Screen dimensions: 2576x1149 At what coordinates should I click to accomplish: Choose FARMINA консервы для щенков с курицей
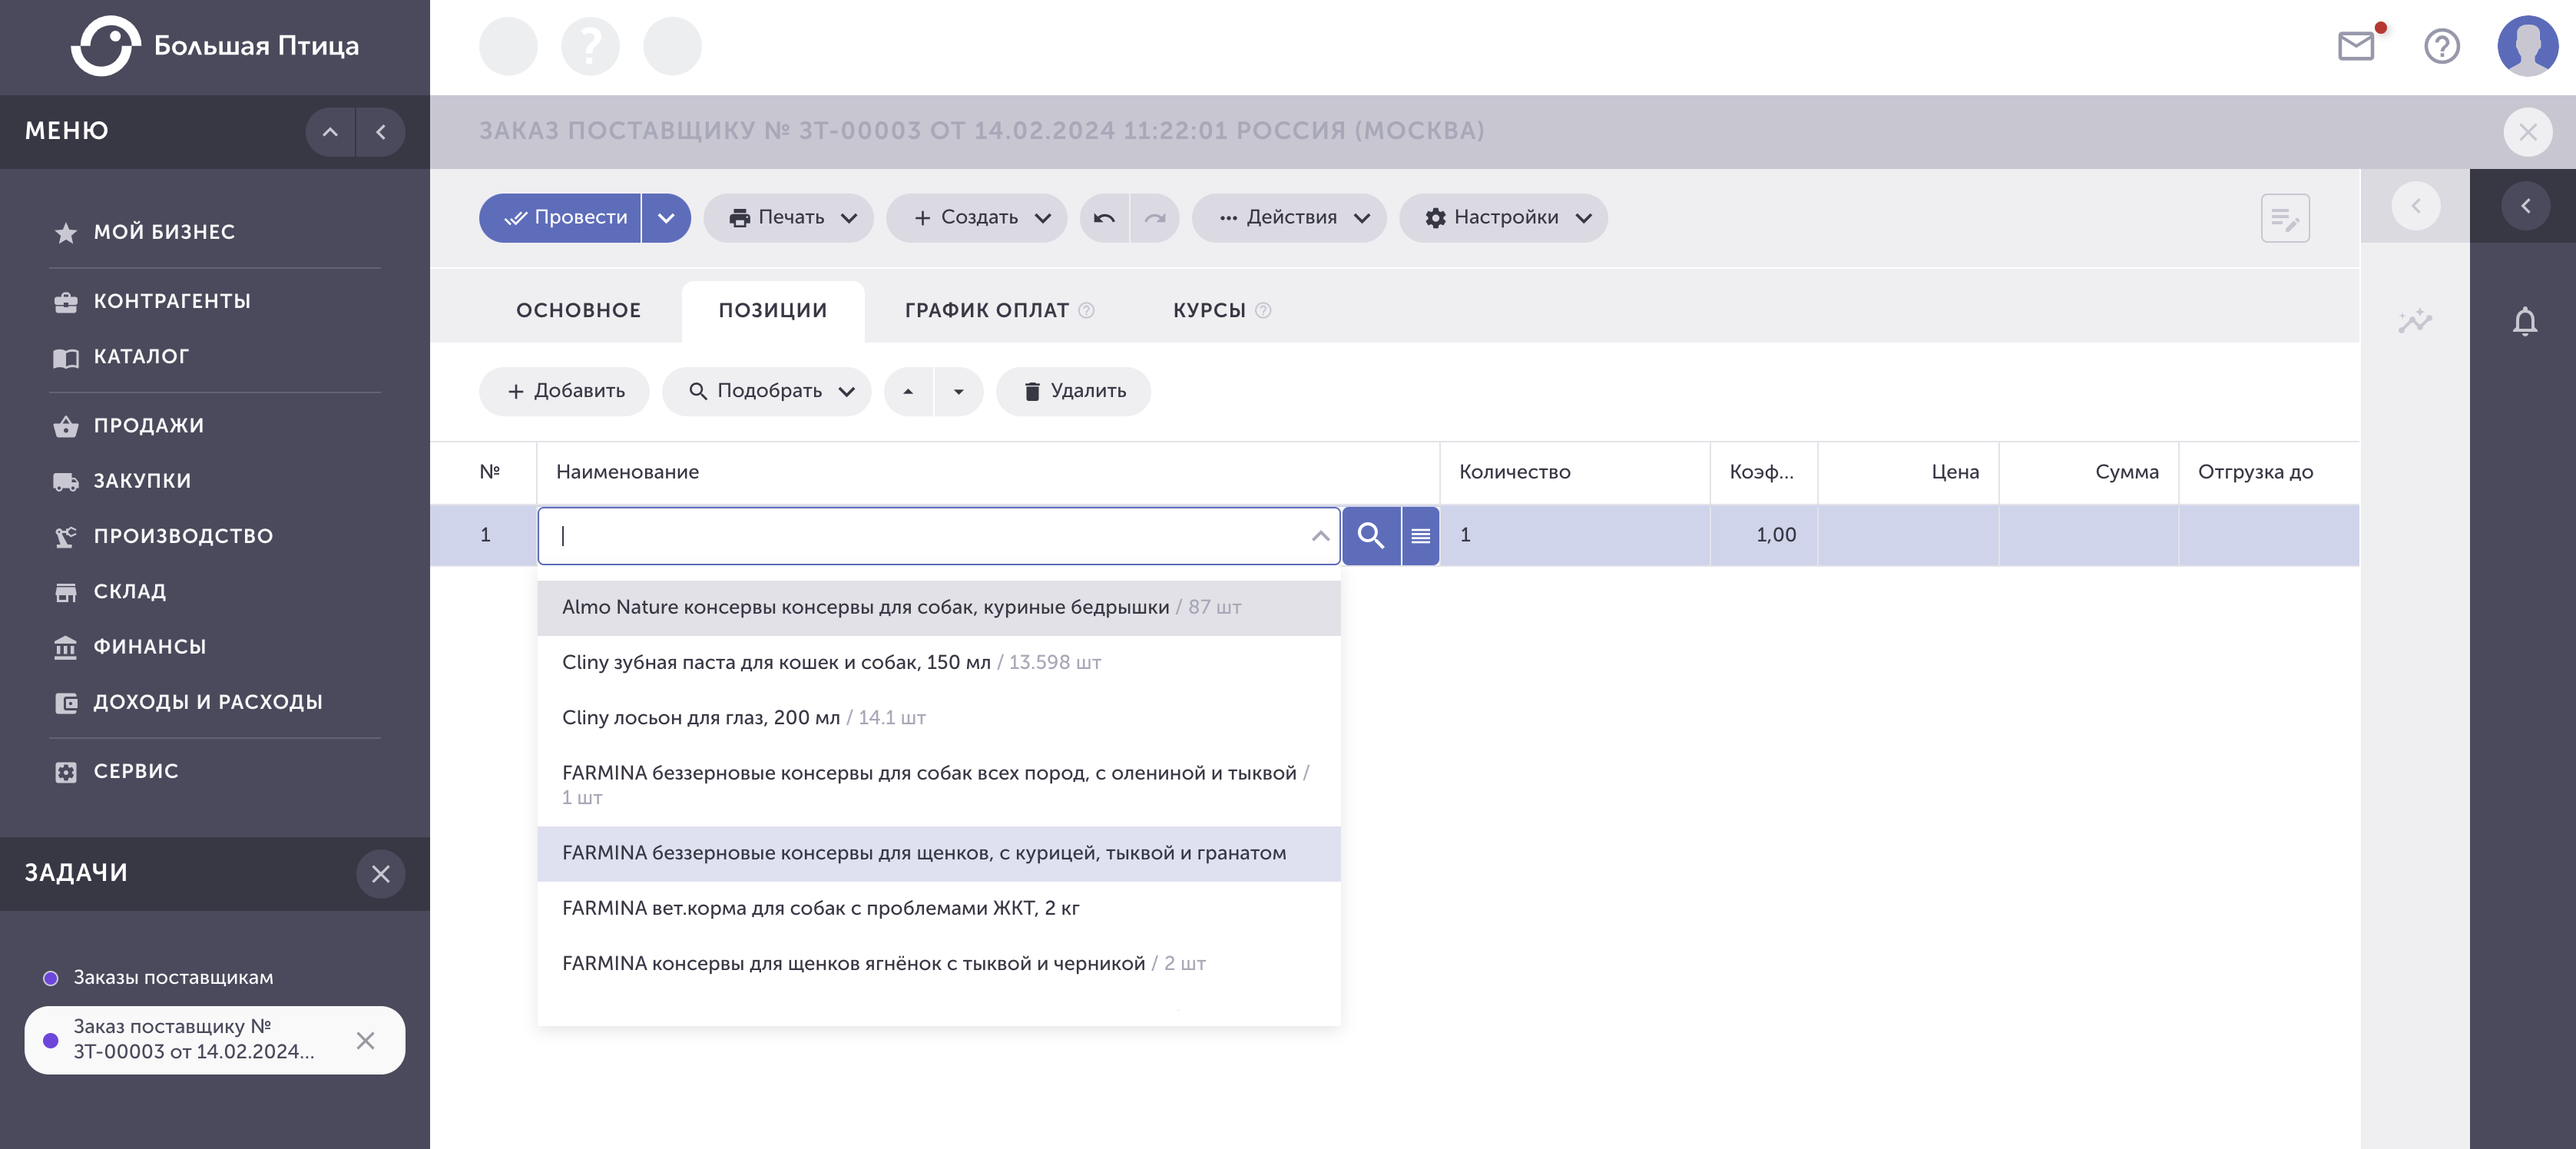939,854
